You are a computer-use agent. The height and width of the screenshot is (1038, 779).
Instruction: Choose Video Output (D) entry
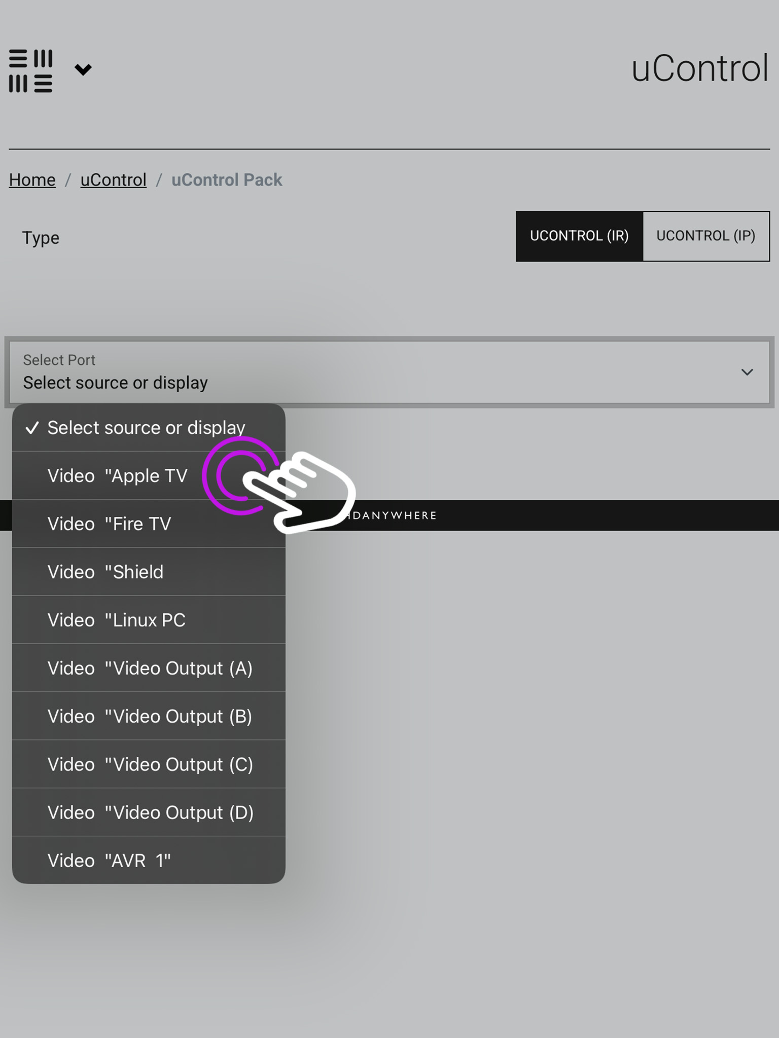click(149, 812)
